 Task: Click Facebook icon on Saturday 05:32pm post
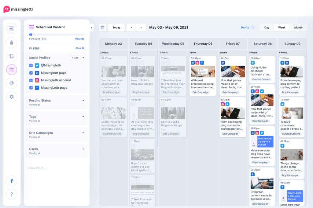pyautogui.click(x=252, y=175)
